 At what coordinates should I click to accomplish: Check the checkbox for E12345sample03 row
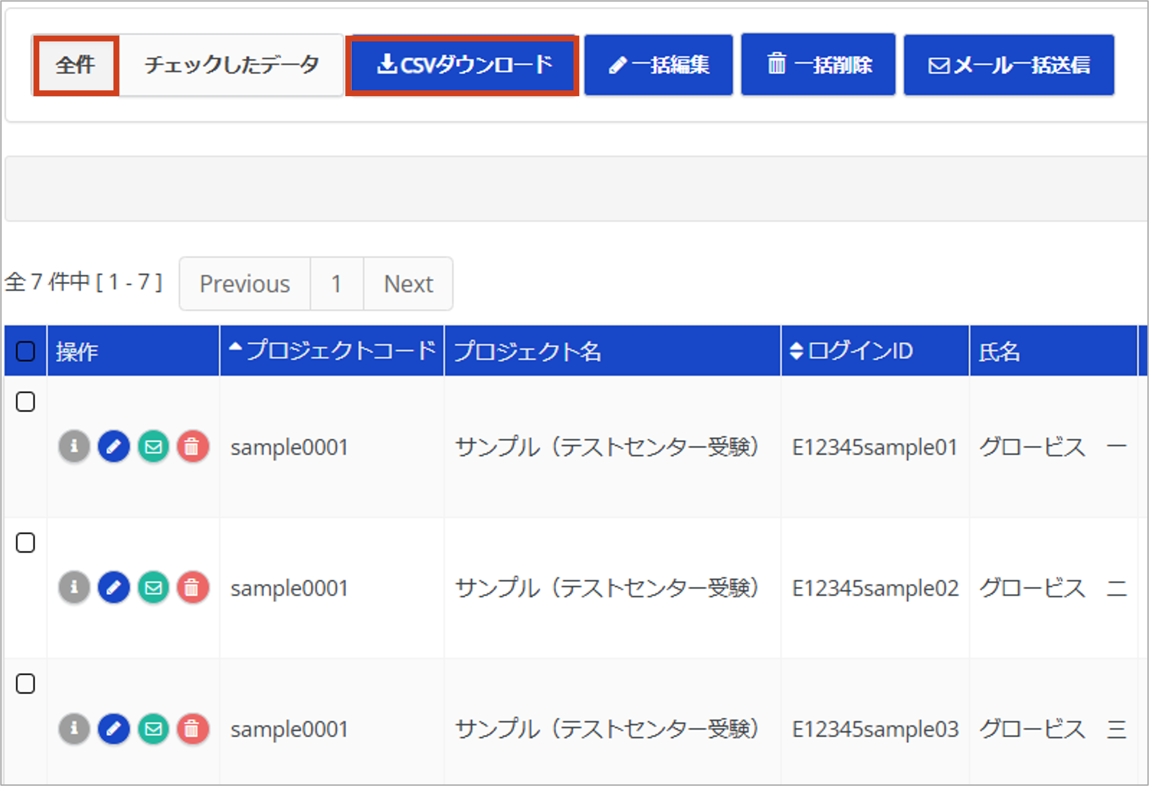coord(25,684)
